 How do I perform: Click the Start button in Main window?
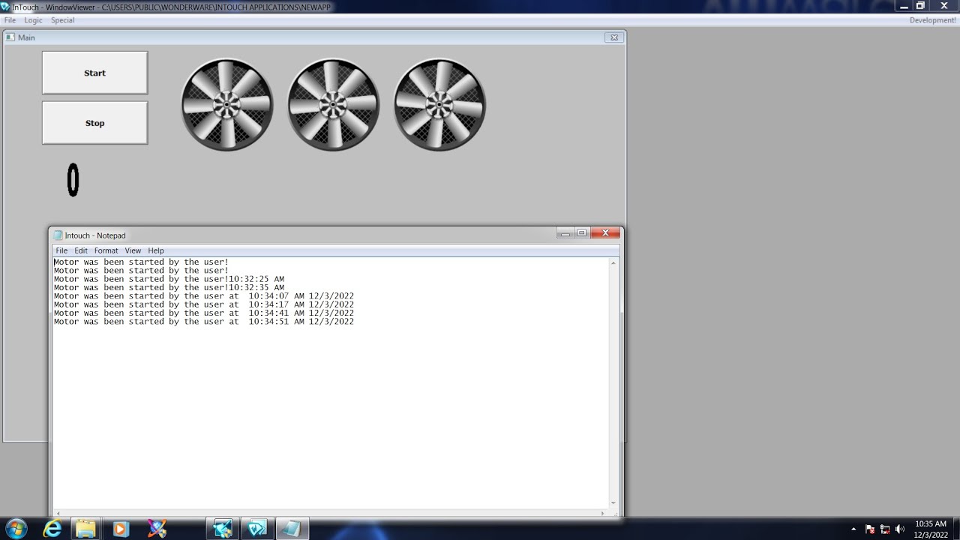[x=94, y=73]
